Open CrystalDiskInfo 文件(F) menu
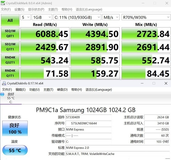171x160 pixels. [7, 90]
